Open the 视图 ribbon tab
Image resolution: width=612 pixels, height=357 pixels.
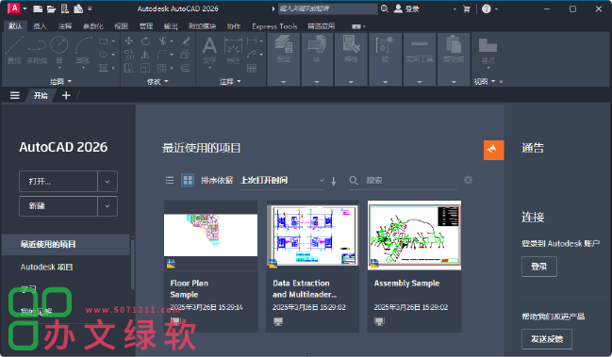121,26
